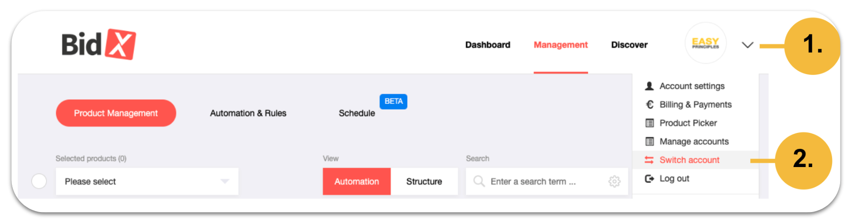The width and height of the screenshot is (851, 223).
Task: Open search settings gear icon
Action: point(615,181)
